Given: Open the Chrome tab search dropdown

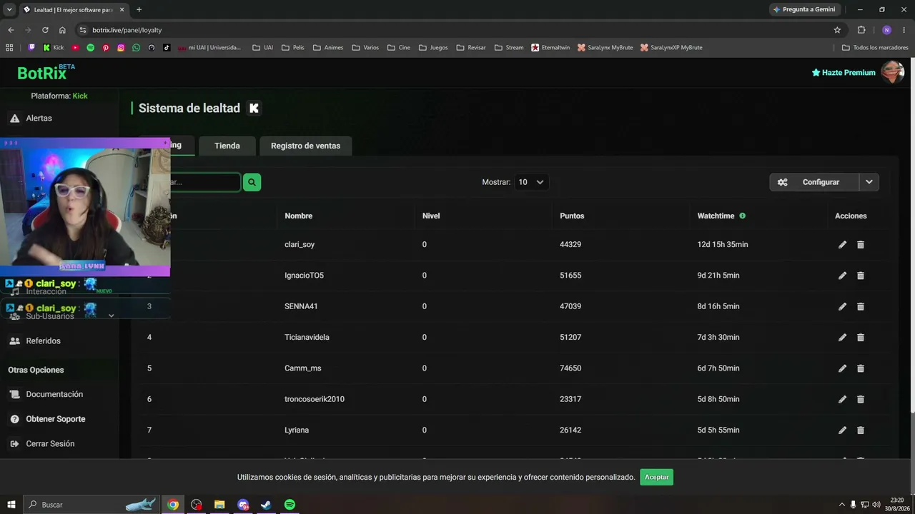Looking at the screenshot, I should [9, 9].
